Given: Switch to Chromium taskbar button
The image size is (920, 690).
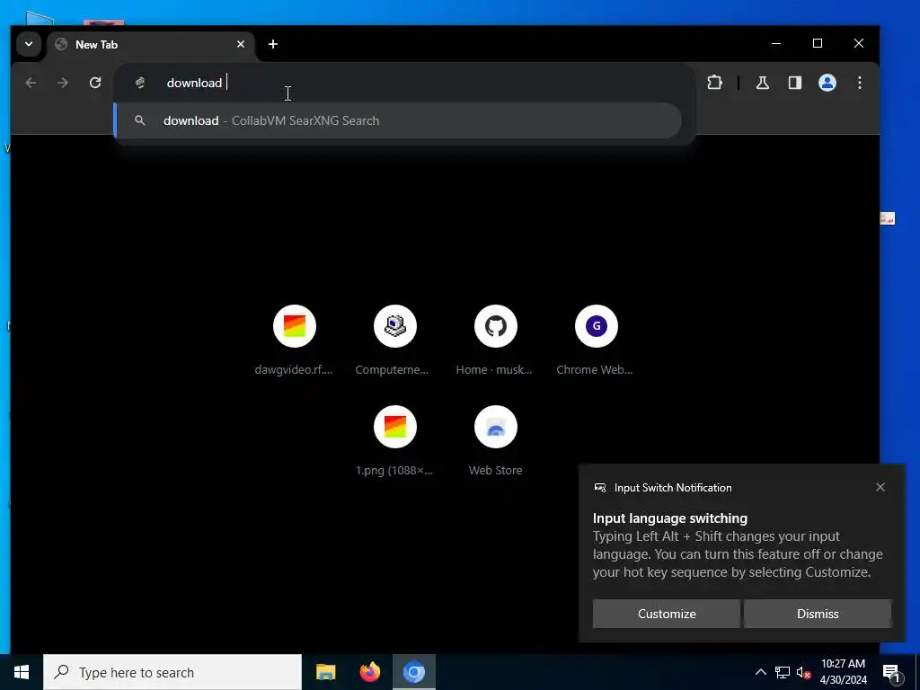Looking at the screenshot, I should (x=414, y=672).
